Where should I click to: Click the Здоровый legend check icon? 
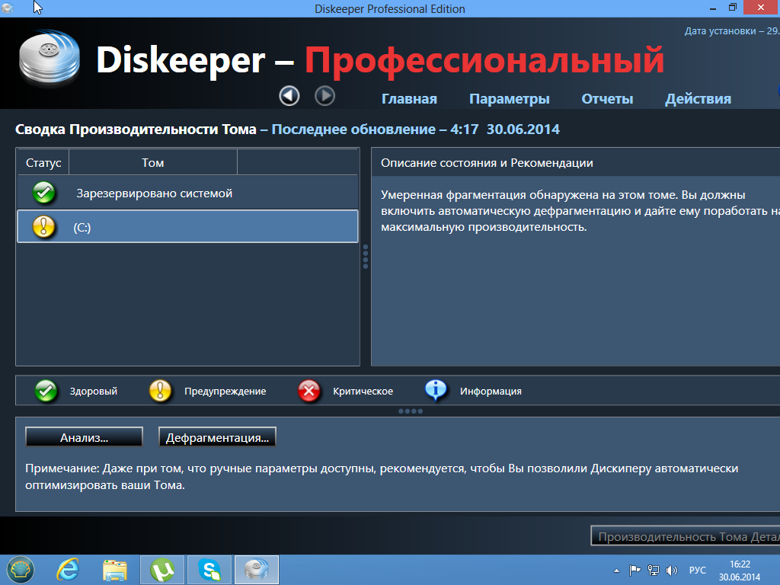pyautogui.click(x=46, y=391)
